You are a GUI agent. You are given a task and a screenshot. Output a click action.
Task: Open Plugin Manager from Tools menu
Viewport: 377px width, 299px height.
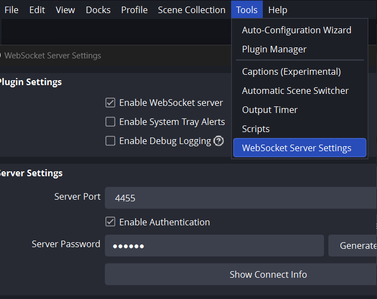pyautogui.click(x=299, y=49)
